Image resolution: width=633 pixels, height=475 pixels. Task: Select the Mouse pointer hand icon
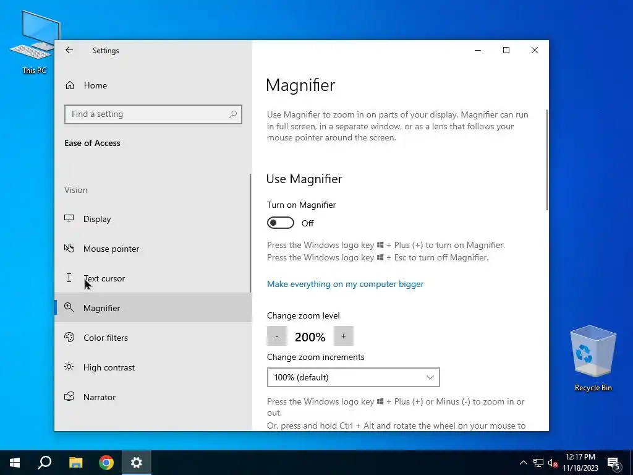(x=69, y=248)
